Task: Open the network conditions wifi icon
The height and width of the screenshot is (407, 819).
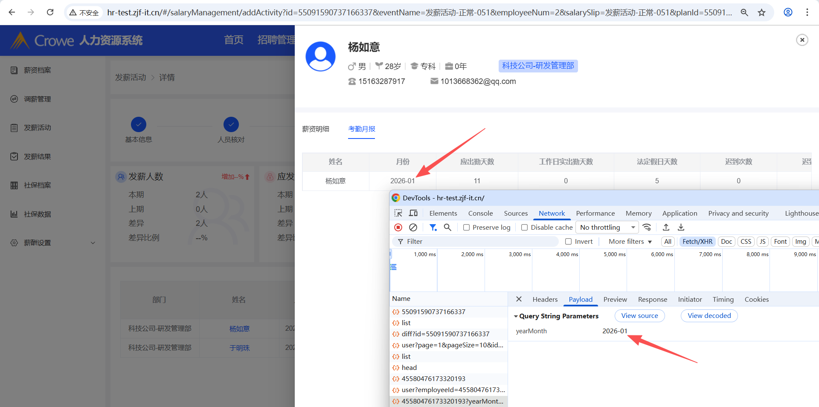Action: coord(647,228)
